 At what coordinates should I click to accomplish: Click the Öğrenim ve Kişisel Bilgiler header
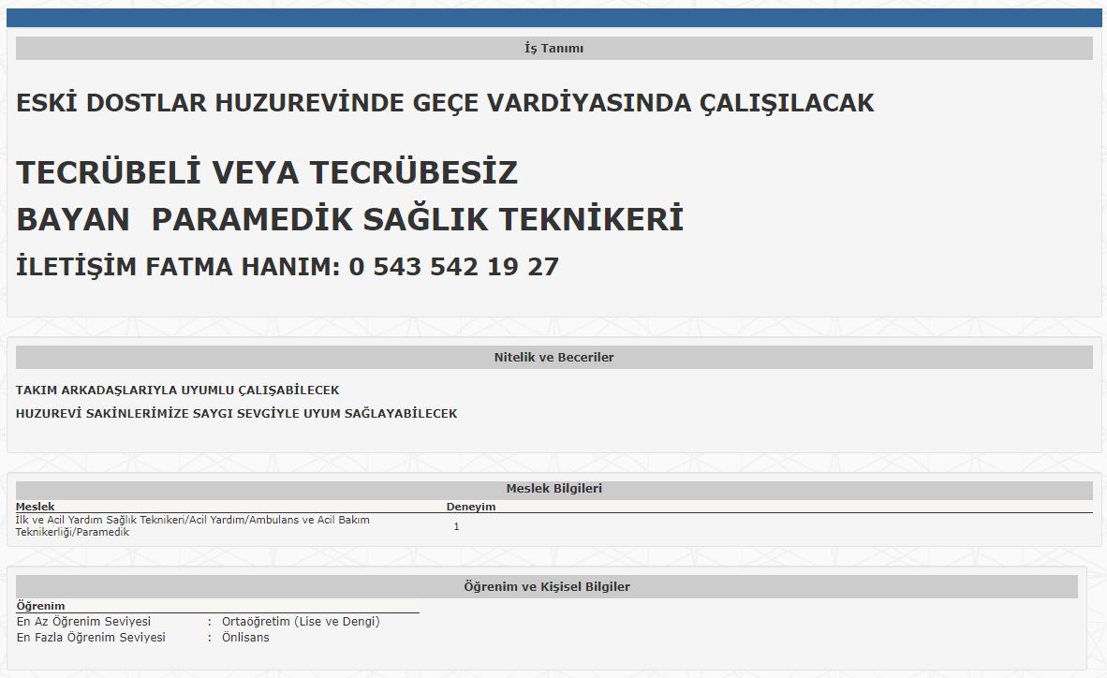coord(547,587)
